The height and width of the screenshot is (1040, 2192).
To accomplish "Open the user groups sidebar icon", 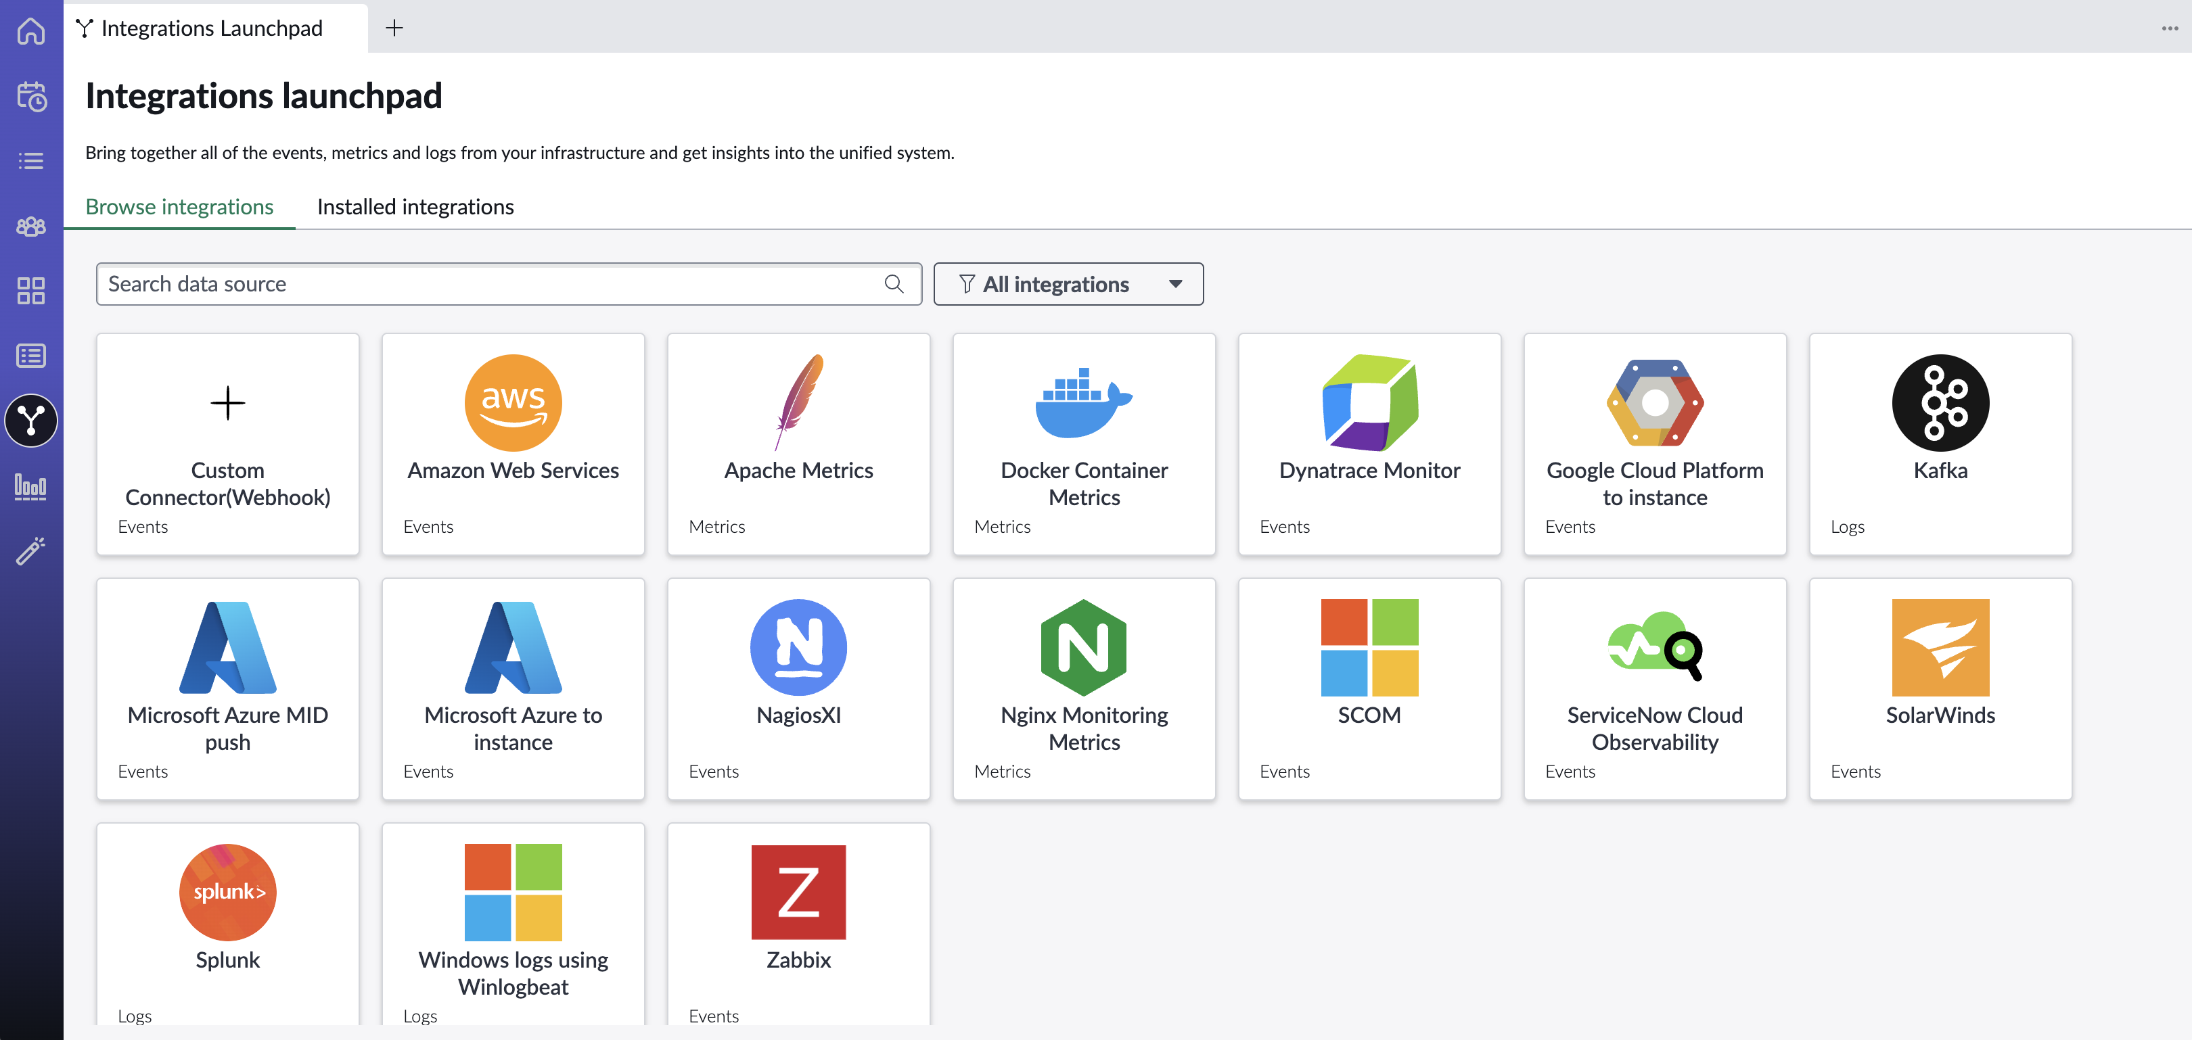I will point(32,227).
